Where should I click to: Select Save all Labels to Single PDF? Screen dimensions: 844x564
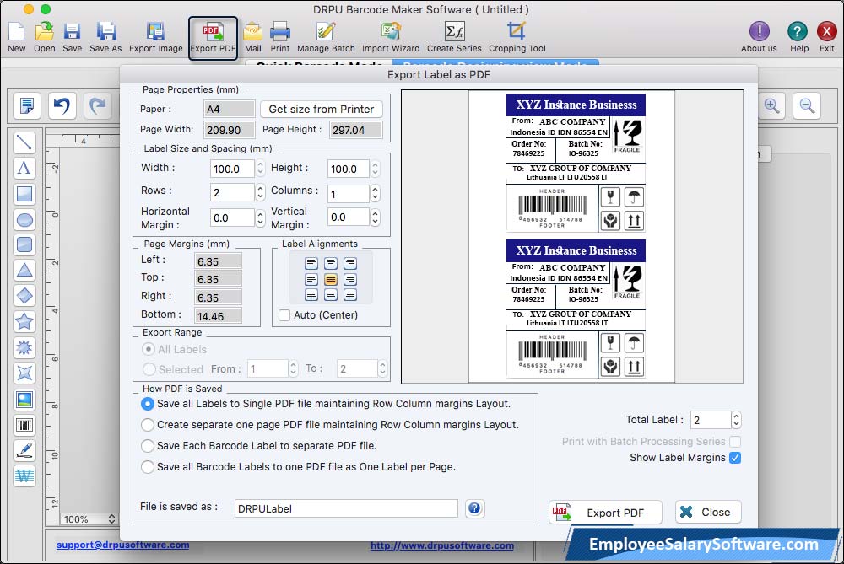(x=148, y=404)
